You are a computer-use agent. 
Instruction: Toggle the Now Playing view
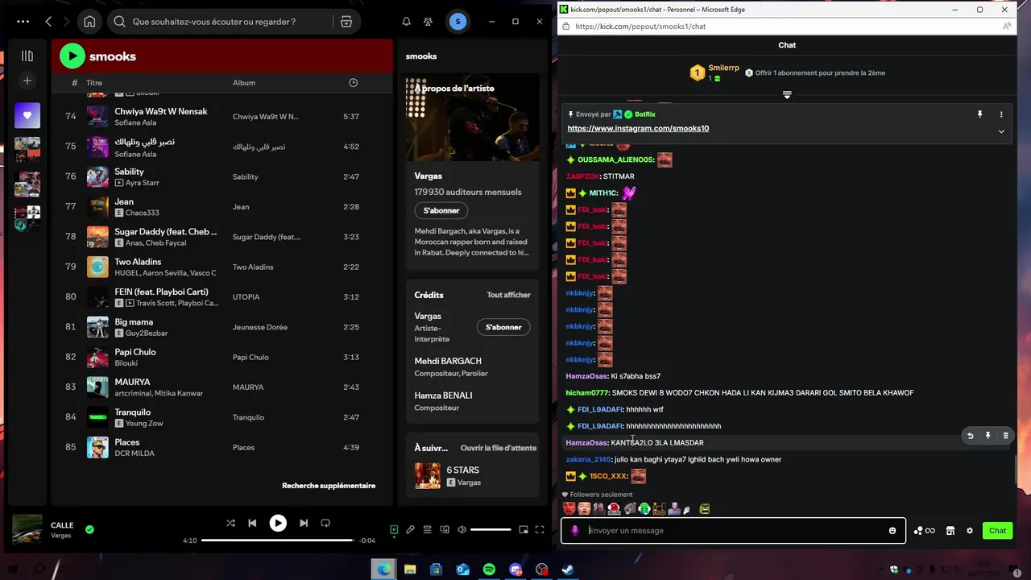click(394, 530)
